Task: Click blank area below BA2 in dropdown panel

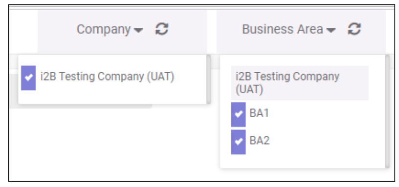Action: click(x=303, y=161)
